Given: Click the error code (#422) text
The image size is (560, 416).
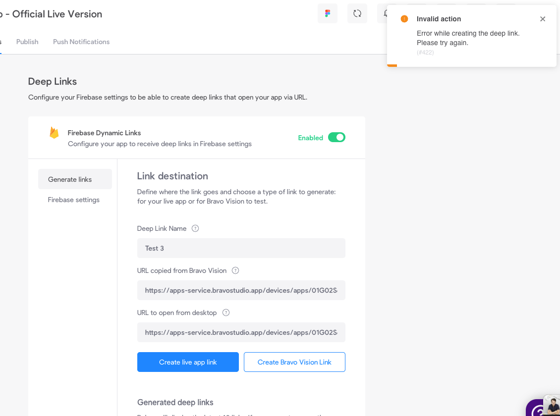Looking at the screenshot, I should pyautogui.click(x=425, y=52).
